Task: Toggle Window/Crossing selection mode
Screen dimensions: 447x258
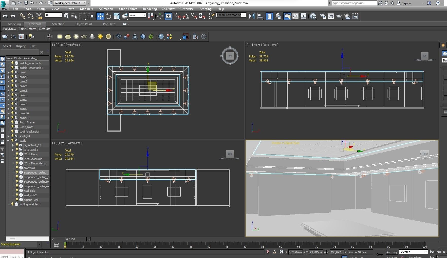Action: (x=91, y=16)
